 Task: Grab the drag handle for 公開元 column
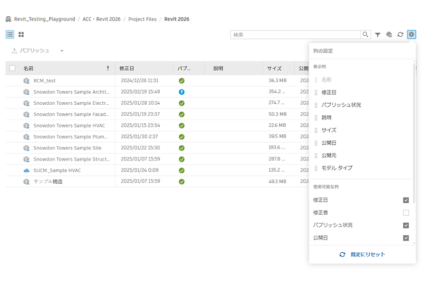coord(316,155)
